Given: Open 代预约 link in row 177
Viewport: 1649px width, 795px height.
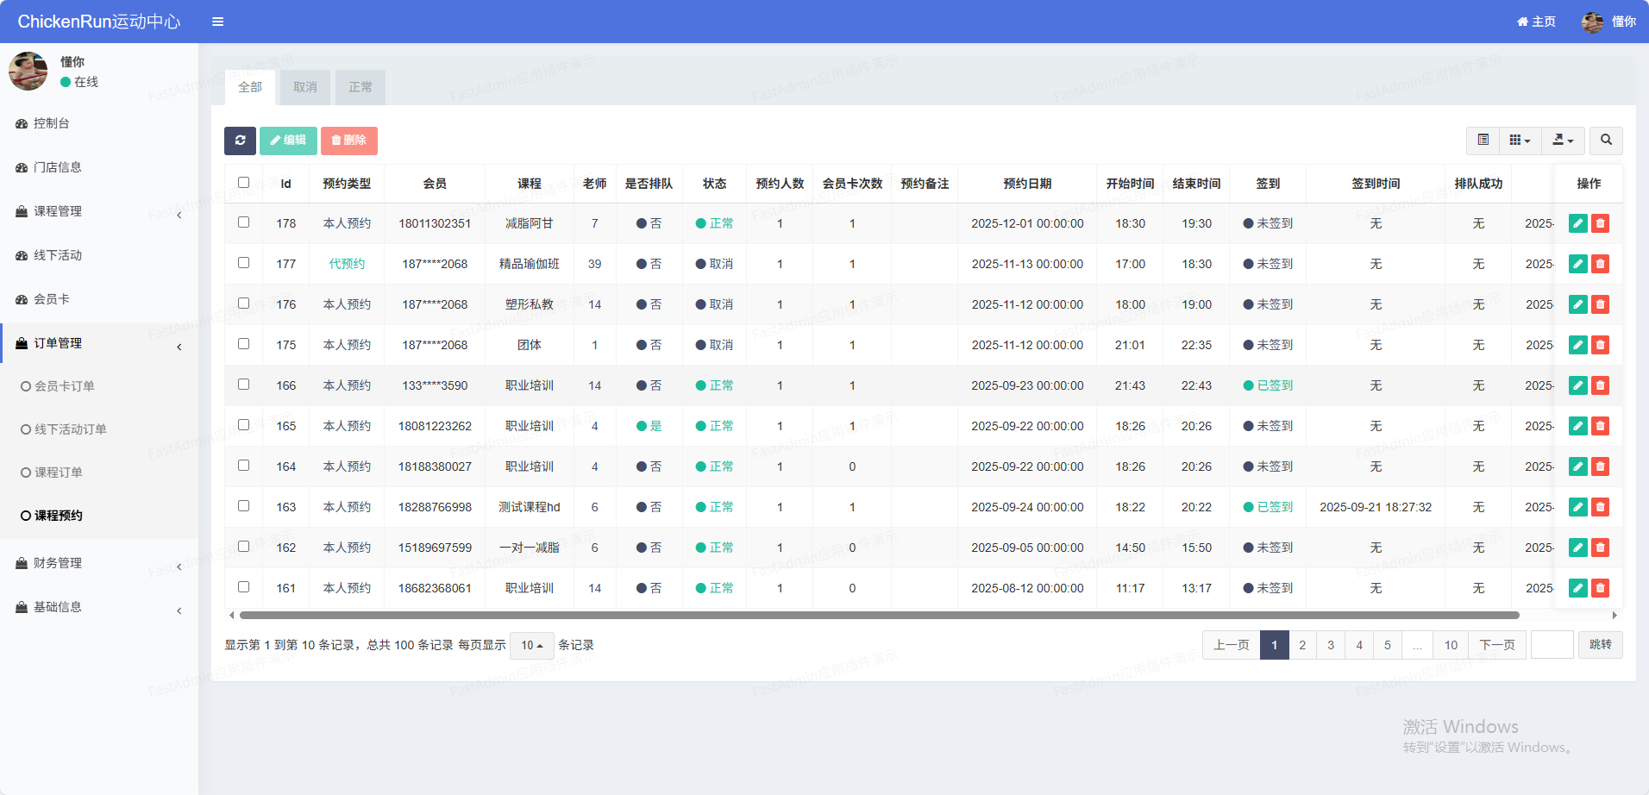Looking at the screenshot, I should coord(347,264).
